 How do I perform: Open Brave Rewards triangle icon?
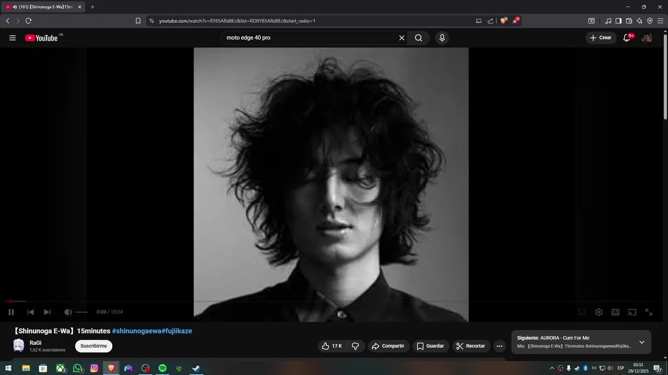coord(516,21)
